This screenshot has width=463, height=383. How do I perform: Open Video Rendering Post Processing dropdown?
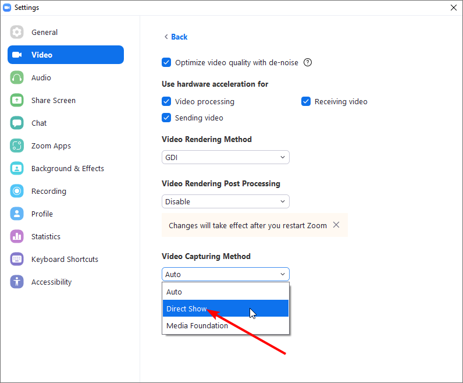[x=226, y=201]
